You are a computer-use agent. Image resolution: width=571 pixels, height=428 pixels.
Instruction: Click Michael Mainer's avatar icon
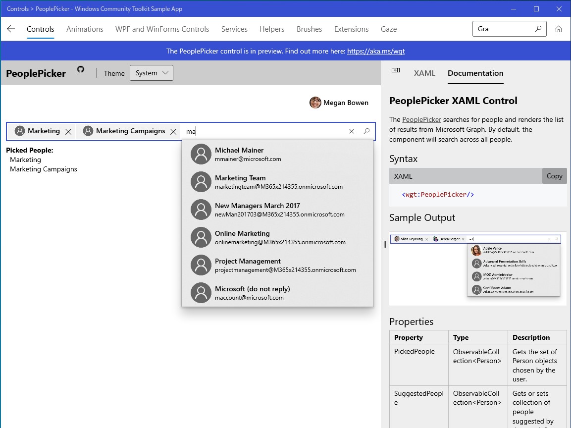201,154
